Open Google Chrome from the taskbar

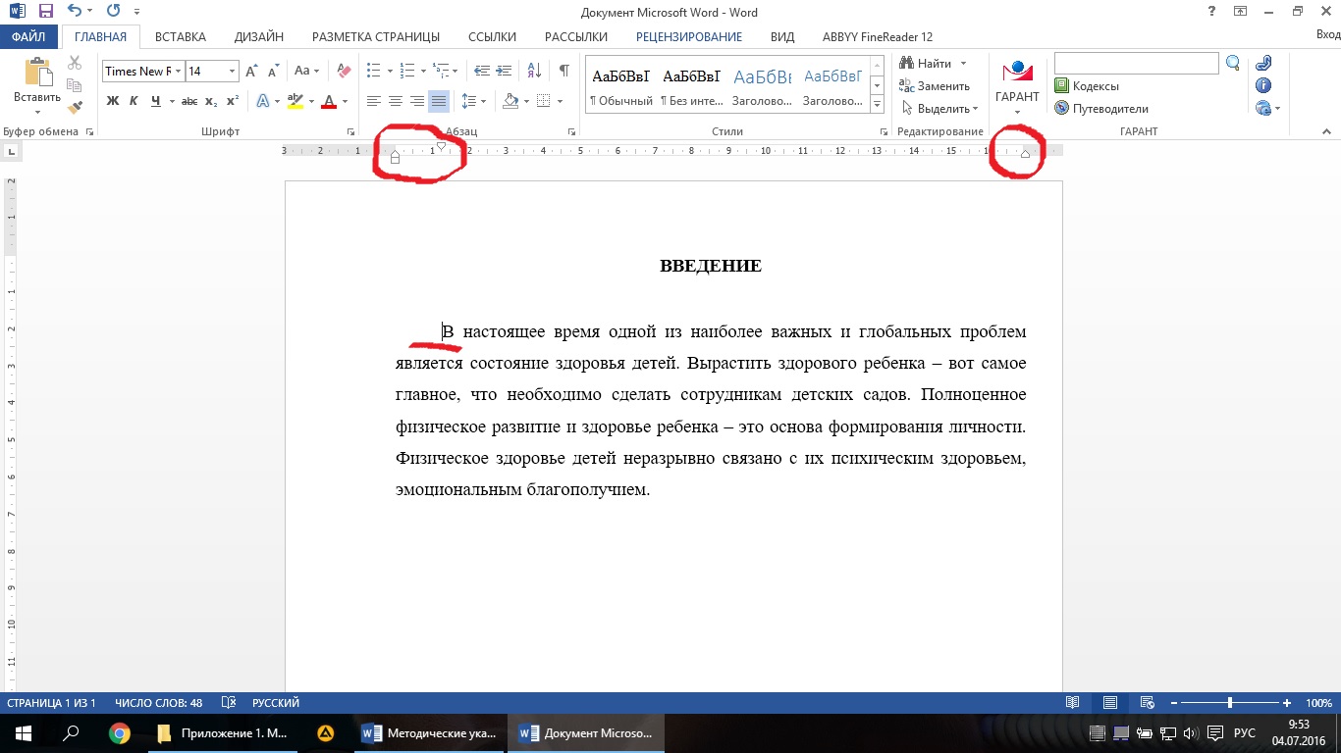tap(120, 733)
